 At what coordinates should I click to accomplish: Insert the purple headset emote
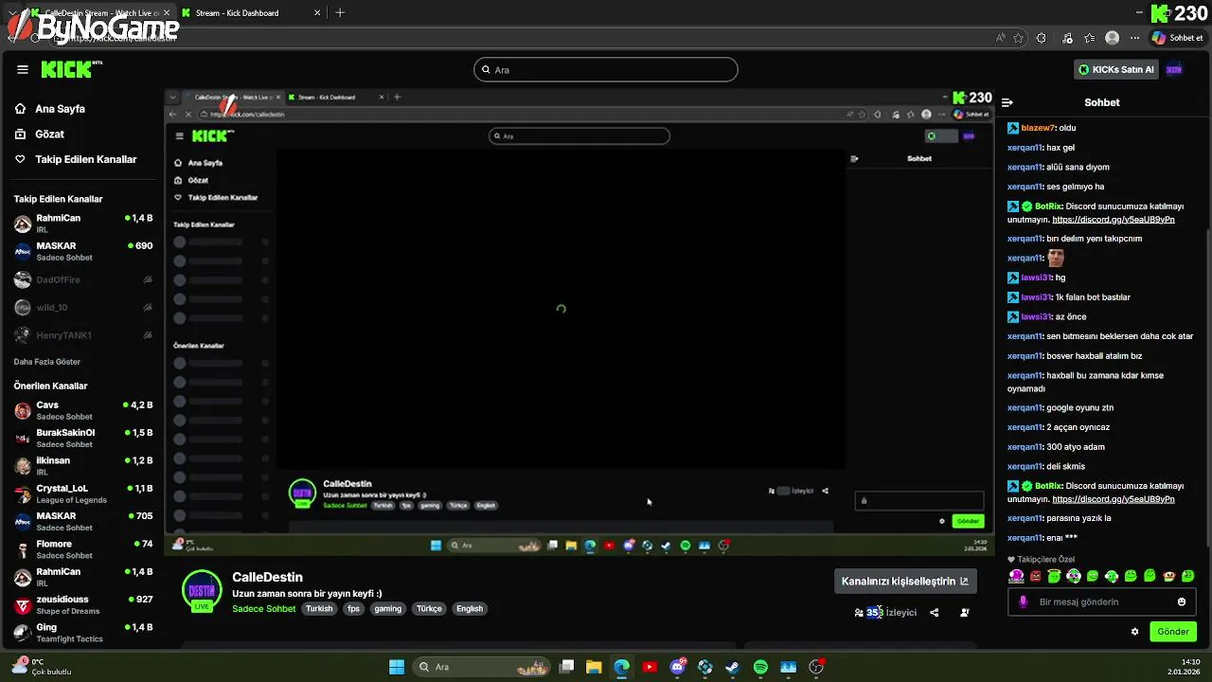tap(1016, 576)
